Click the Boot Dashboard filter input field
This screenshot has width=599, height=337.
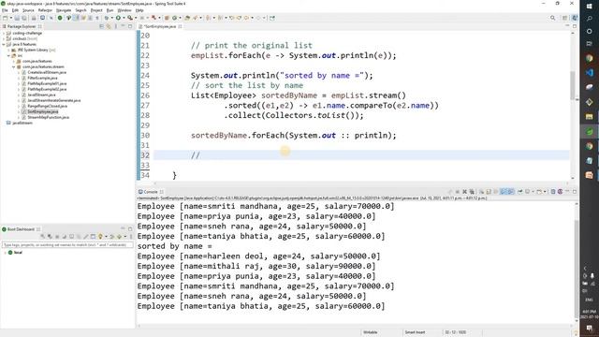(x=67, y=245)
